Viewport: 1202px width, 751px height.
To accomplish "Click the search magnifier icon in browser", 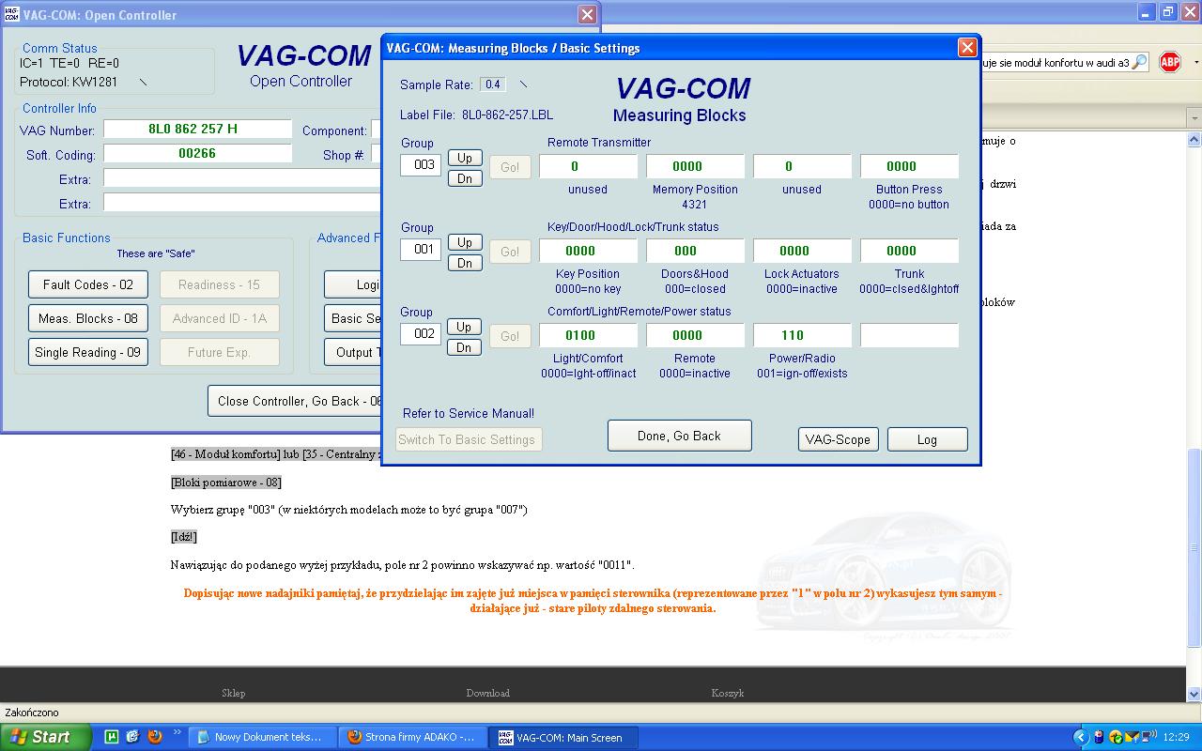I will (1139, 62).
